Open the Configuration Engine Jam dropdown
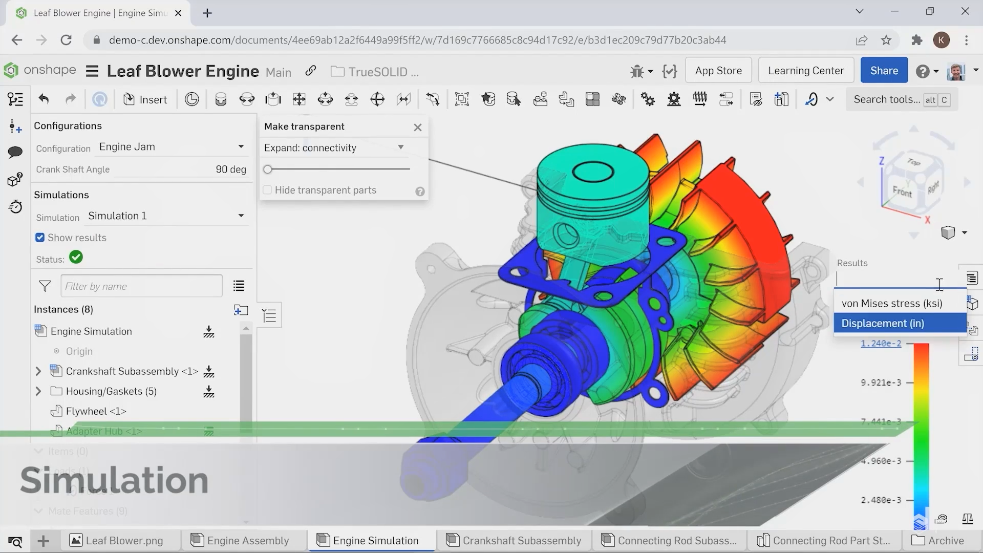The height and width of the screenshot is (553, 983). click(x=172, y=147)
